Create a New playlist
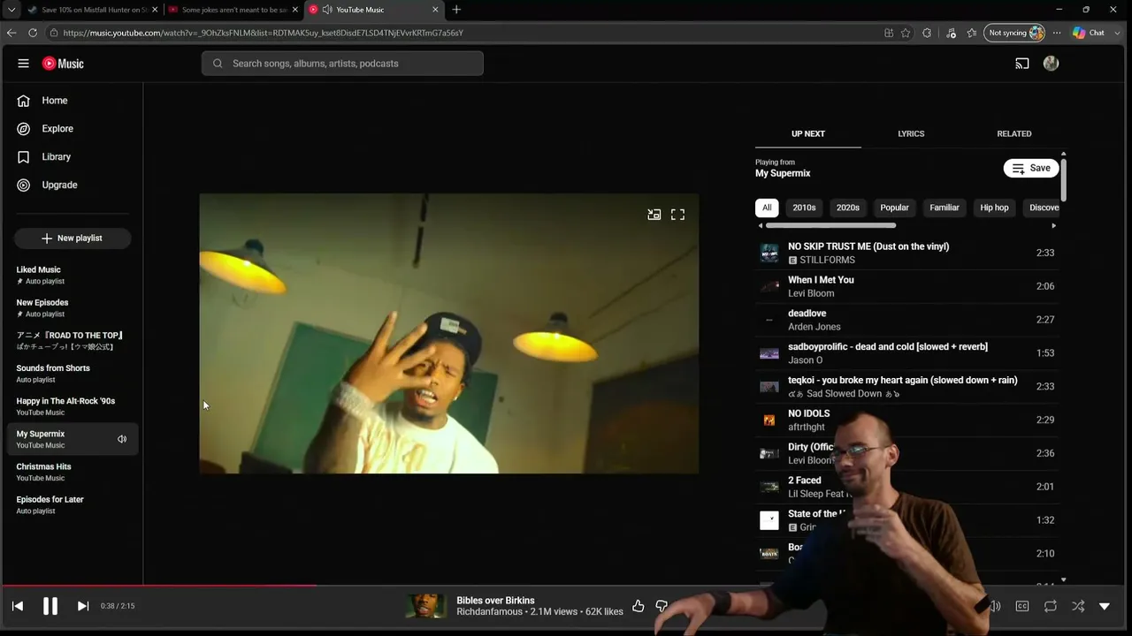This screenshot has width=1132, height=636. click(x=73, y=238)
